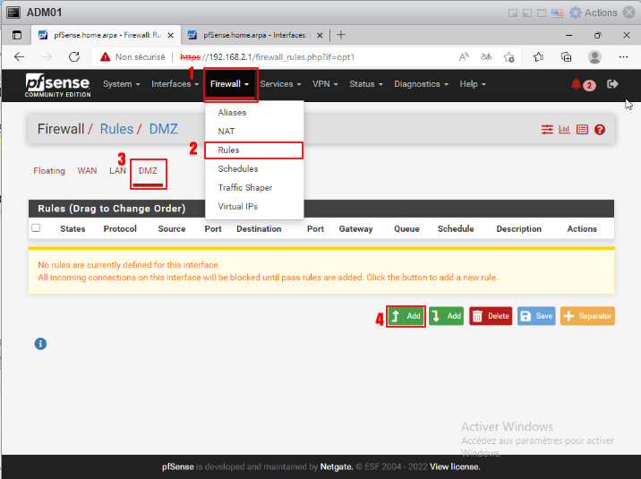Add rule to top of list
The width and height of the screenshot is (641, 479).
pyautogui.click(x=406, y=316)
